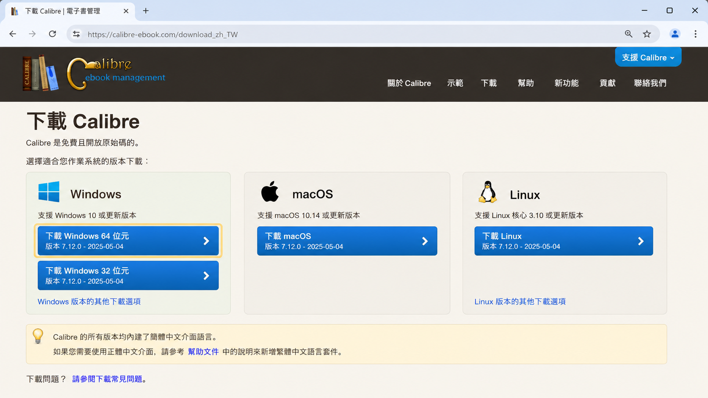This screenshot has height=398, width=708.
Task: Click the 下載 Calibre page heading
Action: pos(83,121)
